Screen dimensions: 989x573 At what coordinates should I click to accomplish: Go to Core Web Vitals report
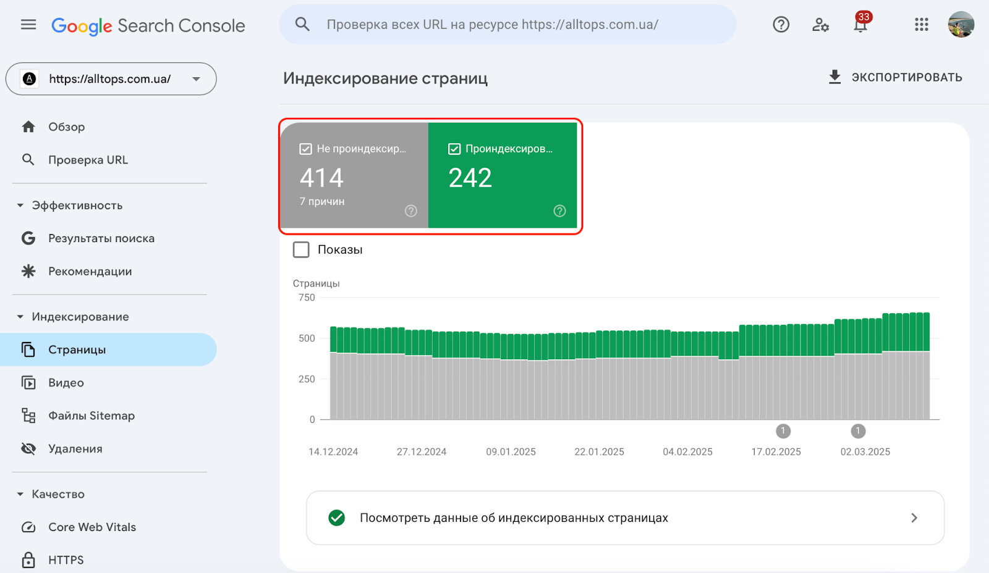pyautogui.click(x=92, y=527)
